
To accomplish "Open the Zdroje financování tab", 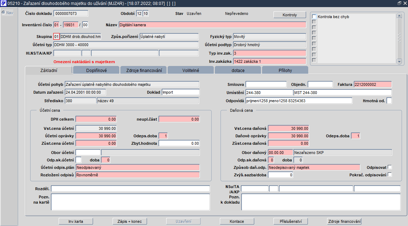I will [143, 70].
